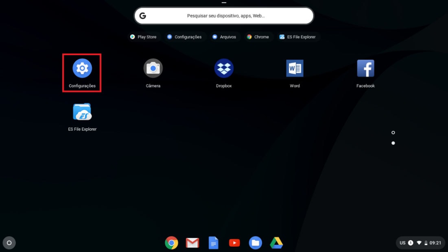Collapse launcher using the top handle bar

224,2
